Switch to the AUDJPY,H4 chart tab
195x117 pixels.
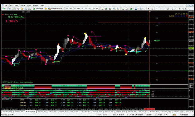click(x=132, y=112)
